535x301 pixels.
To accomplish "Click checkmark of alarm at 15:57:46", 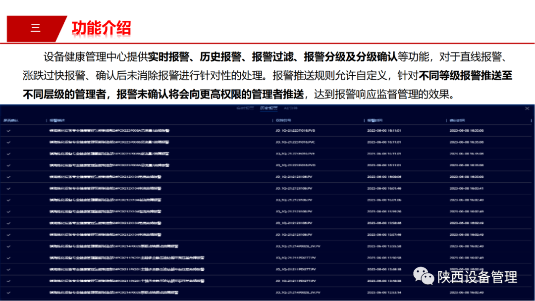I will point(8,235).
